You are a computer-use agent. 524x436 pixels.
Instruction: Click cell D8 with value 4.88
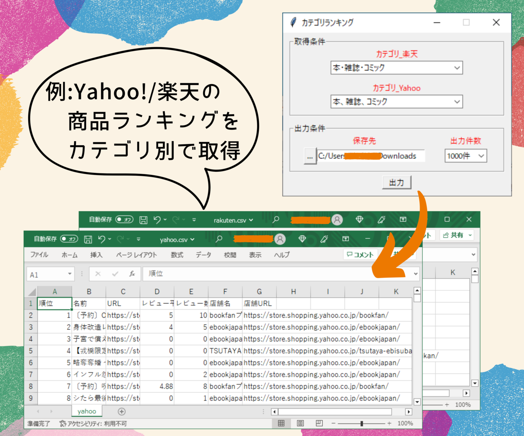pos(157,386)
